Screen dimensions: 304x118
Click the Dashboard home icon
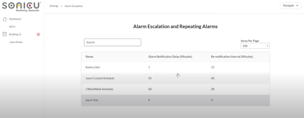[4, 19]
